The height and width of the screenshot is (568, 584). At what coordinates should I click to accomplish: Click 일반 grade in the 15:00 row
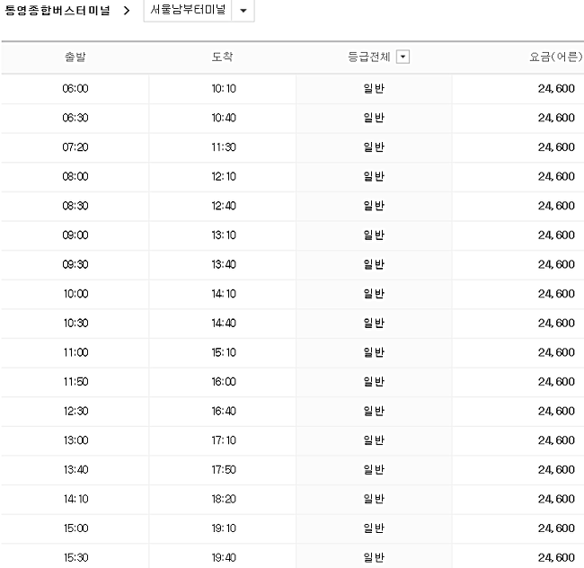coord(374,528)
